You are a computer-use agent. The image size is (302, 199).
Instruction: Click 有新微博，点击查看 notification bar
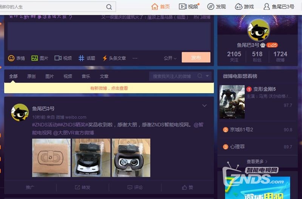click(x=109, y=88)
